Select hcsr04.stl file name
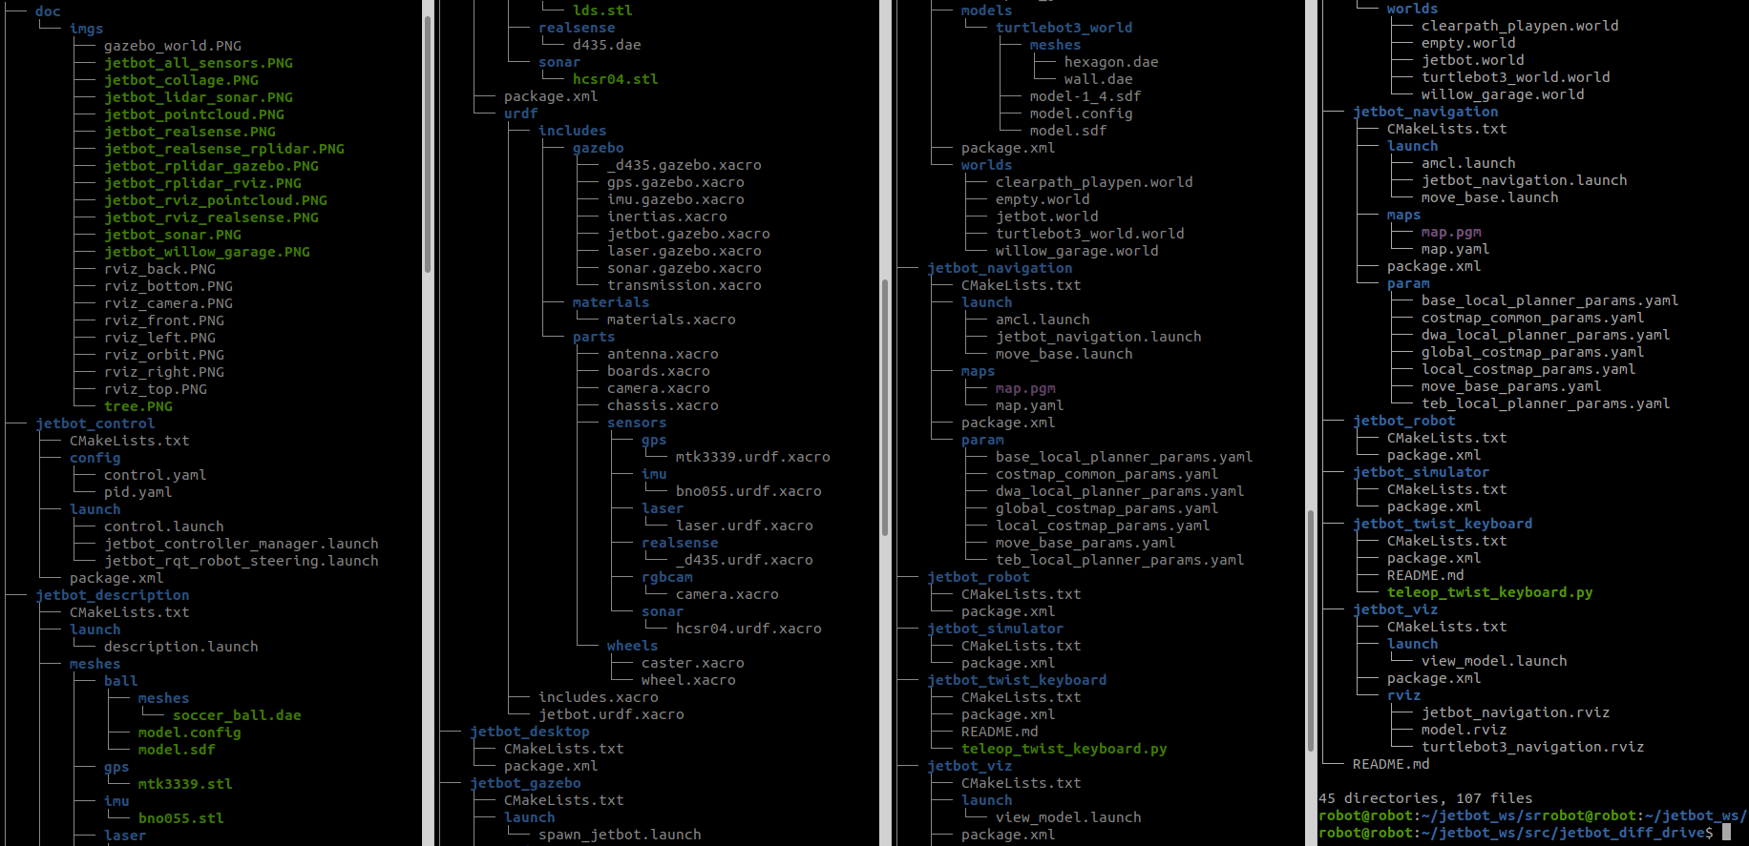 (616, 79)
